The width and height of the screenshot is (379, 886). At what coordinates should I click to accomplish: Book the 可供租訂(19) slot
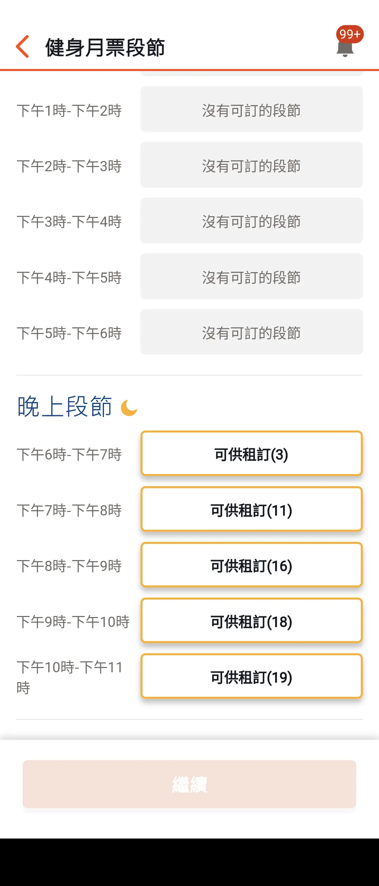(252, 676)
